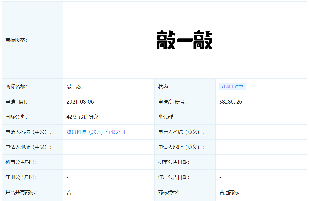Click the 类似群 label
This screenshot has width=309, height=201.
point(166,117)
